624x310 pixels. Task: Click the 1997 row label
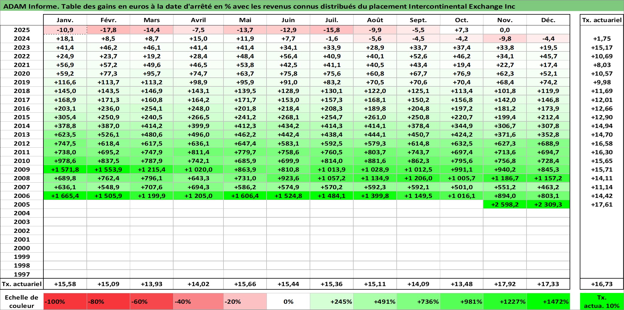pos(22,274)
